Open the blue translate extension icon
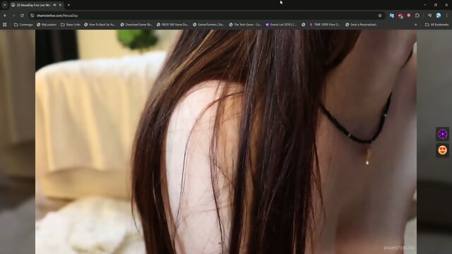452x254 pixels. click(x=392, y=16)
